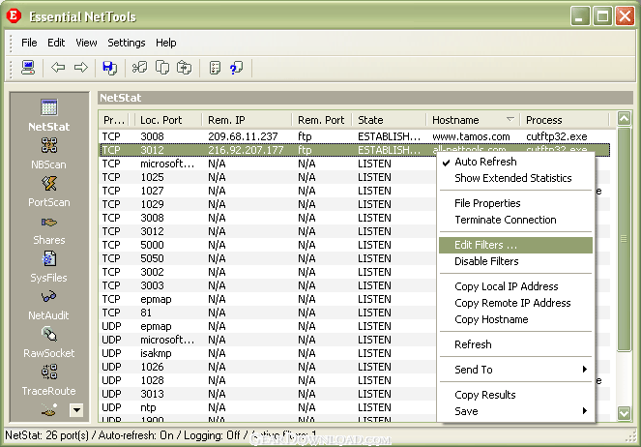The image size is (641, 447).
Task: Select the UDP isakmp row
Action: 268,353
